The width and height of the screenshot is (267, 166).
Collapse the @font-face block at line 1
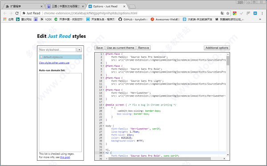point(103,54)
